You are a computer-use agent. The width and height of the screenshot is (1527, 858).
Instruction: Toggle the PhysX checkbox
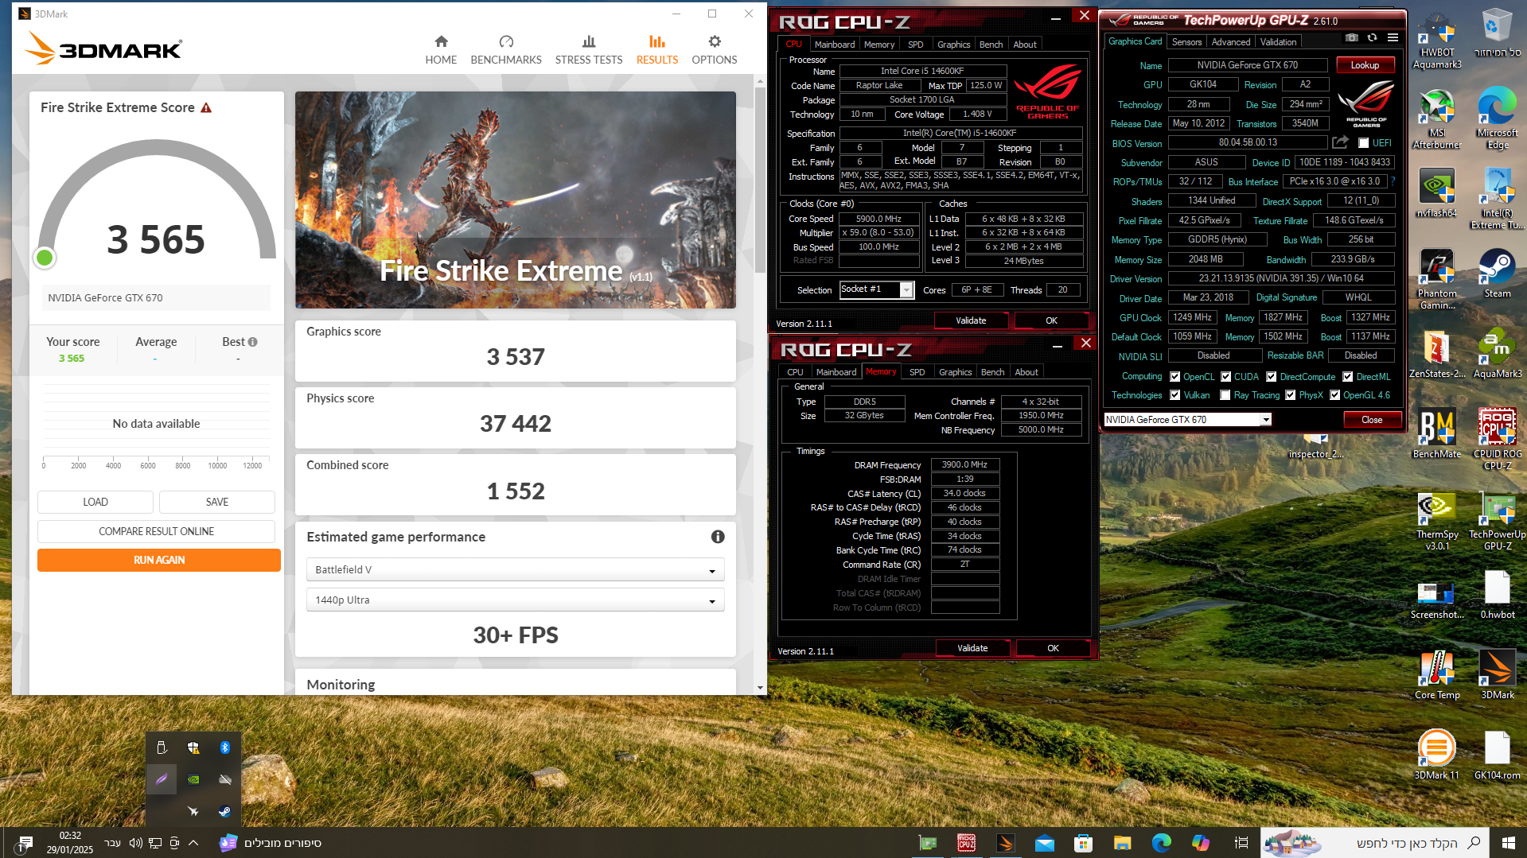coord(1290,395)
